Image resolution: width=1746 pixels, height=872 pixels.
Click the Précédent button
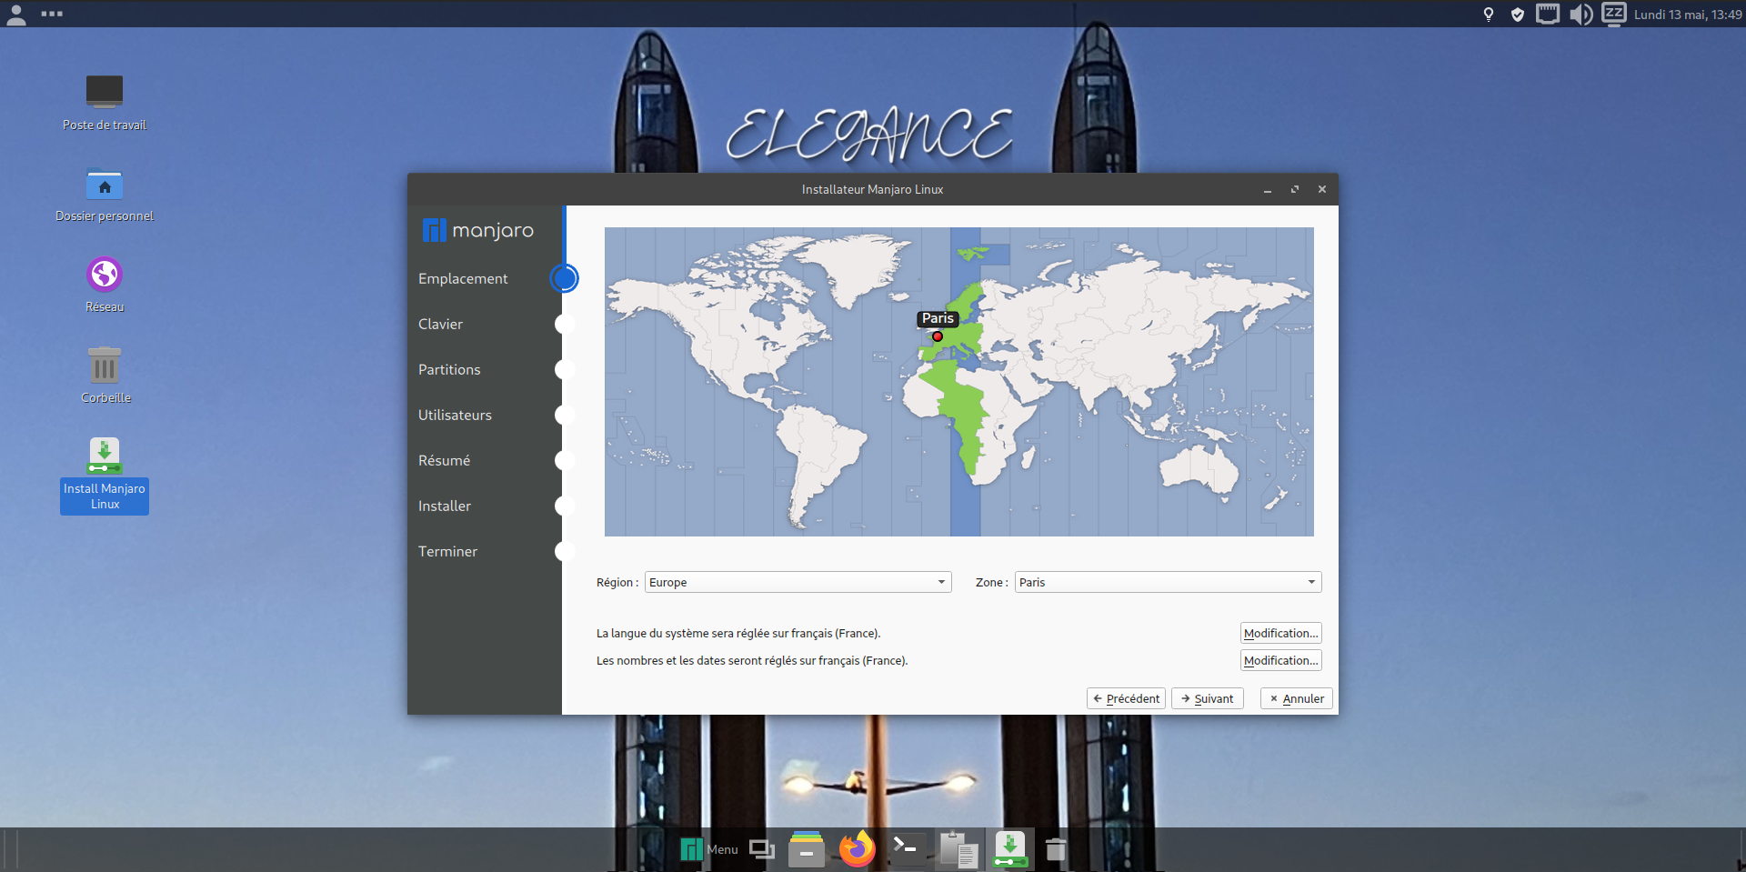tap(1126, 698)
